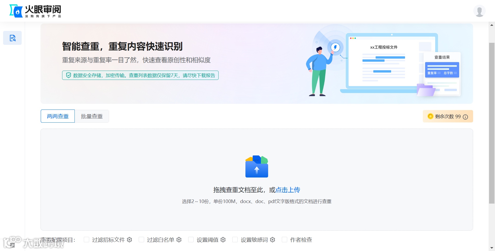Switch to the 两两查重 tab
The height and width of the screenshot is (251, 495).
click(x=58, y=116)
